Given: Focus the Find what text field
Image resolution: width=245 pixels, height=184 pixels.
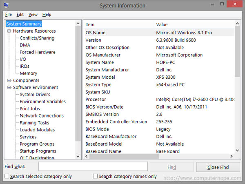Looking at the screenshot, I should (93, 166).
